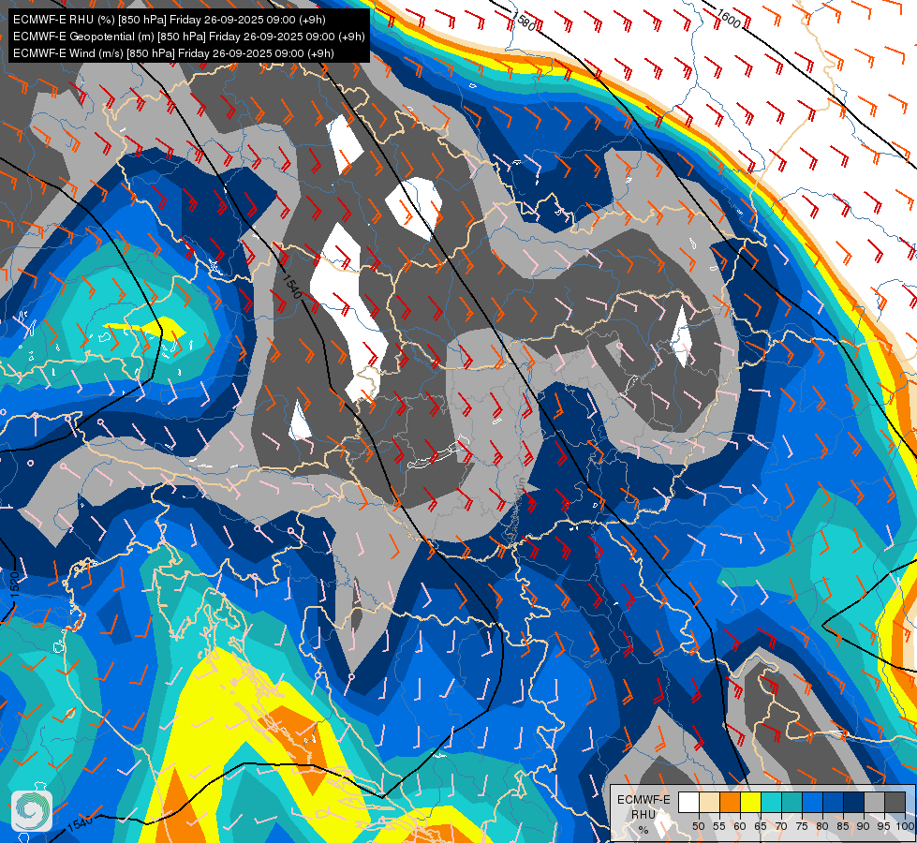Viewport: 917px width, 843px height.
Task: Click the '1580' contour label
Action: [x=524, y=22]
